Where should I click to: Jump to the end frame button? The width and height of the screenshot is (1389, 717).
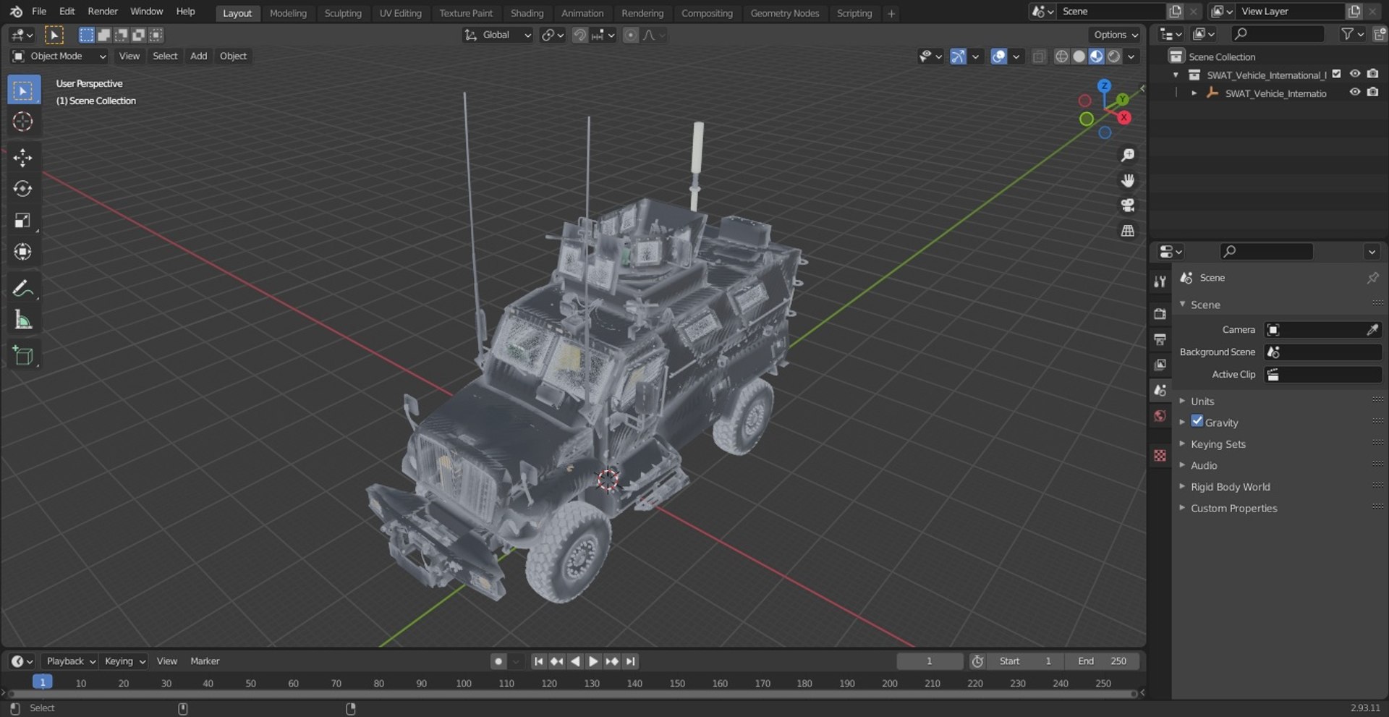click(631, 661)
